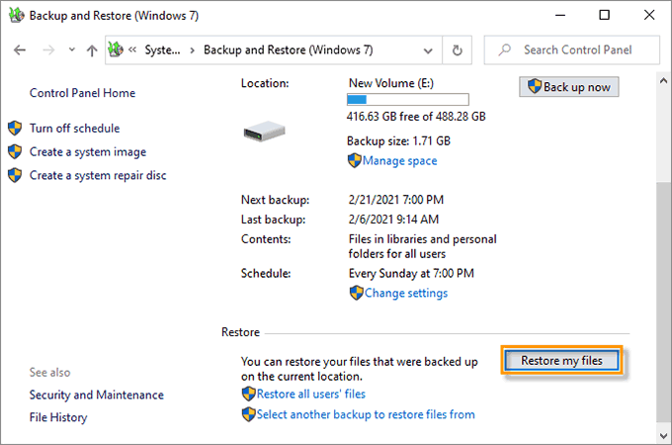
Task: Select the next backup time 2/21/2021 7:00 PM
Action: click(396, 200)
